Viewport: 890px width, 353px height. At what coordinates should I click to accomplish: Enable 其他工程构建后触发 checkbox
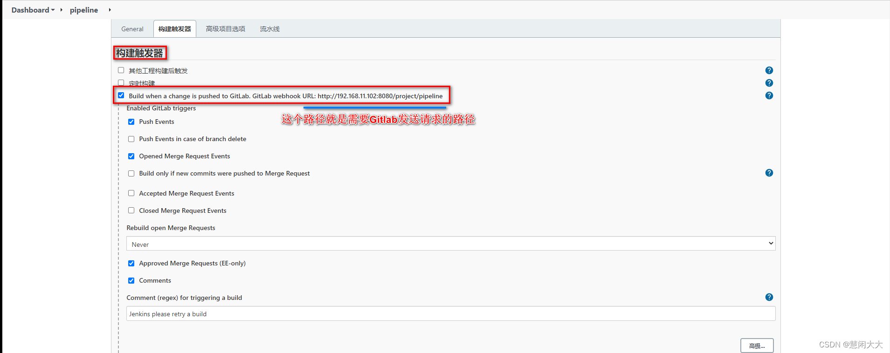[121, 70]
